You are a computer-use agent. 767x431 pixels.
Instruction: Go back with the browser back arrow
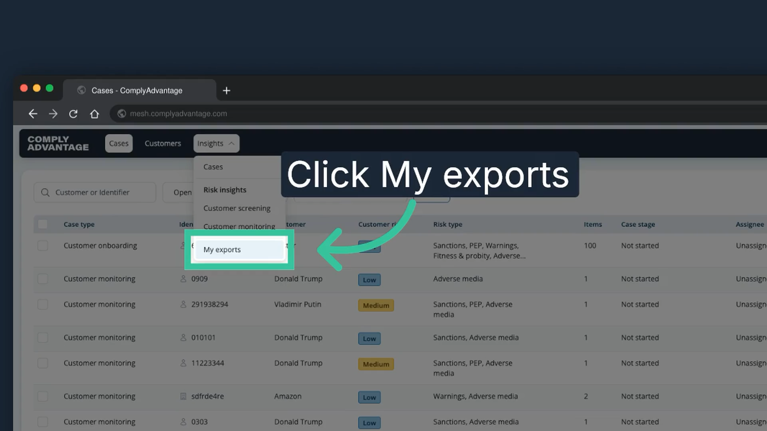coord(33,114)
